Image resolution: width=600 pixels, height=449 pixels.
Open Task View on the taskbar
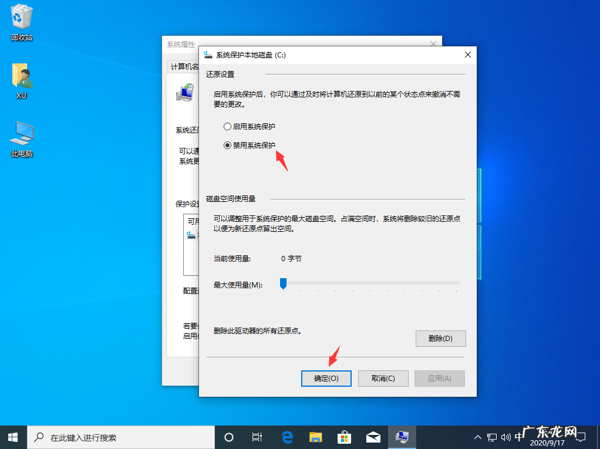pyautogui.click(x=257, y=437)
